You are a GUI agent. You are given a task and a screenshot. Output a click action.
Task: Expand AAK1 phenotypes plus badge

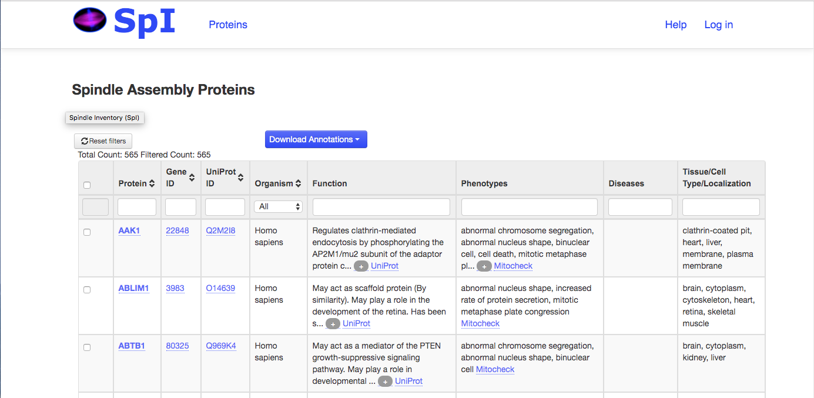coord(484,266)
